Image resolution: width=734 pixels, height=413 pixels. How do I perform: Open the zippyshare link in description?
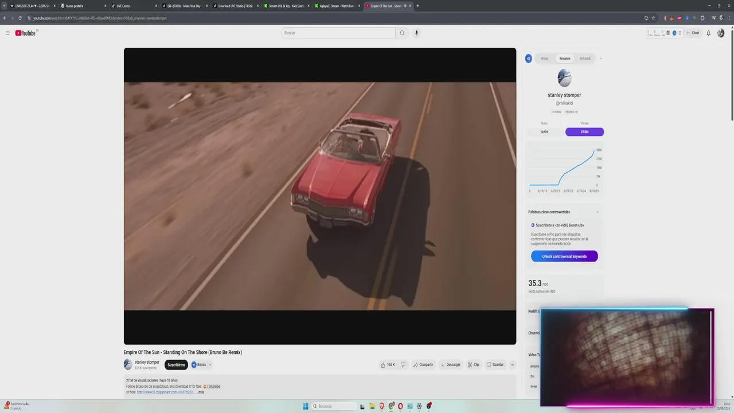click(x=165, y=392)
